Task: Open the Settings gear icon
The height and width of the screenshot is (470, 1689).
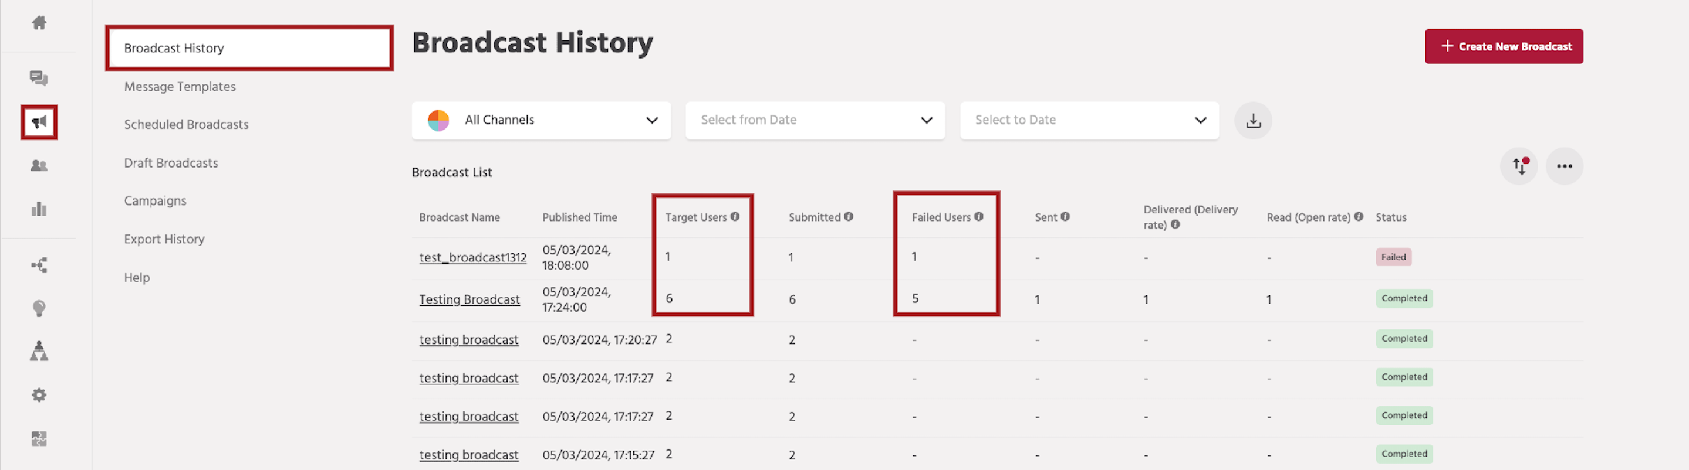Action: click(x=39, y=396)
